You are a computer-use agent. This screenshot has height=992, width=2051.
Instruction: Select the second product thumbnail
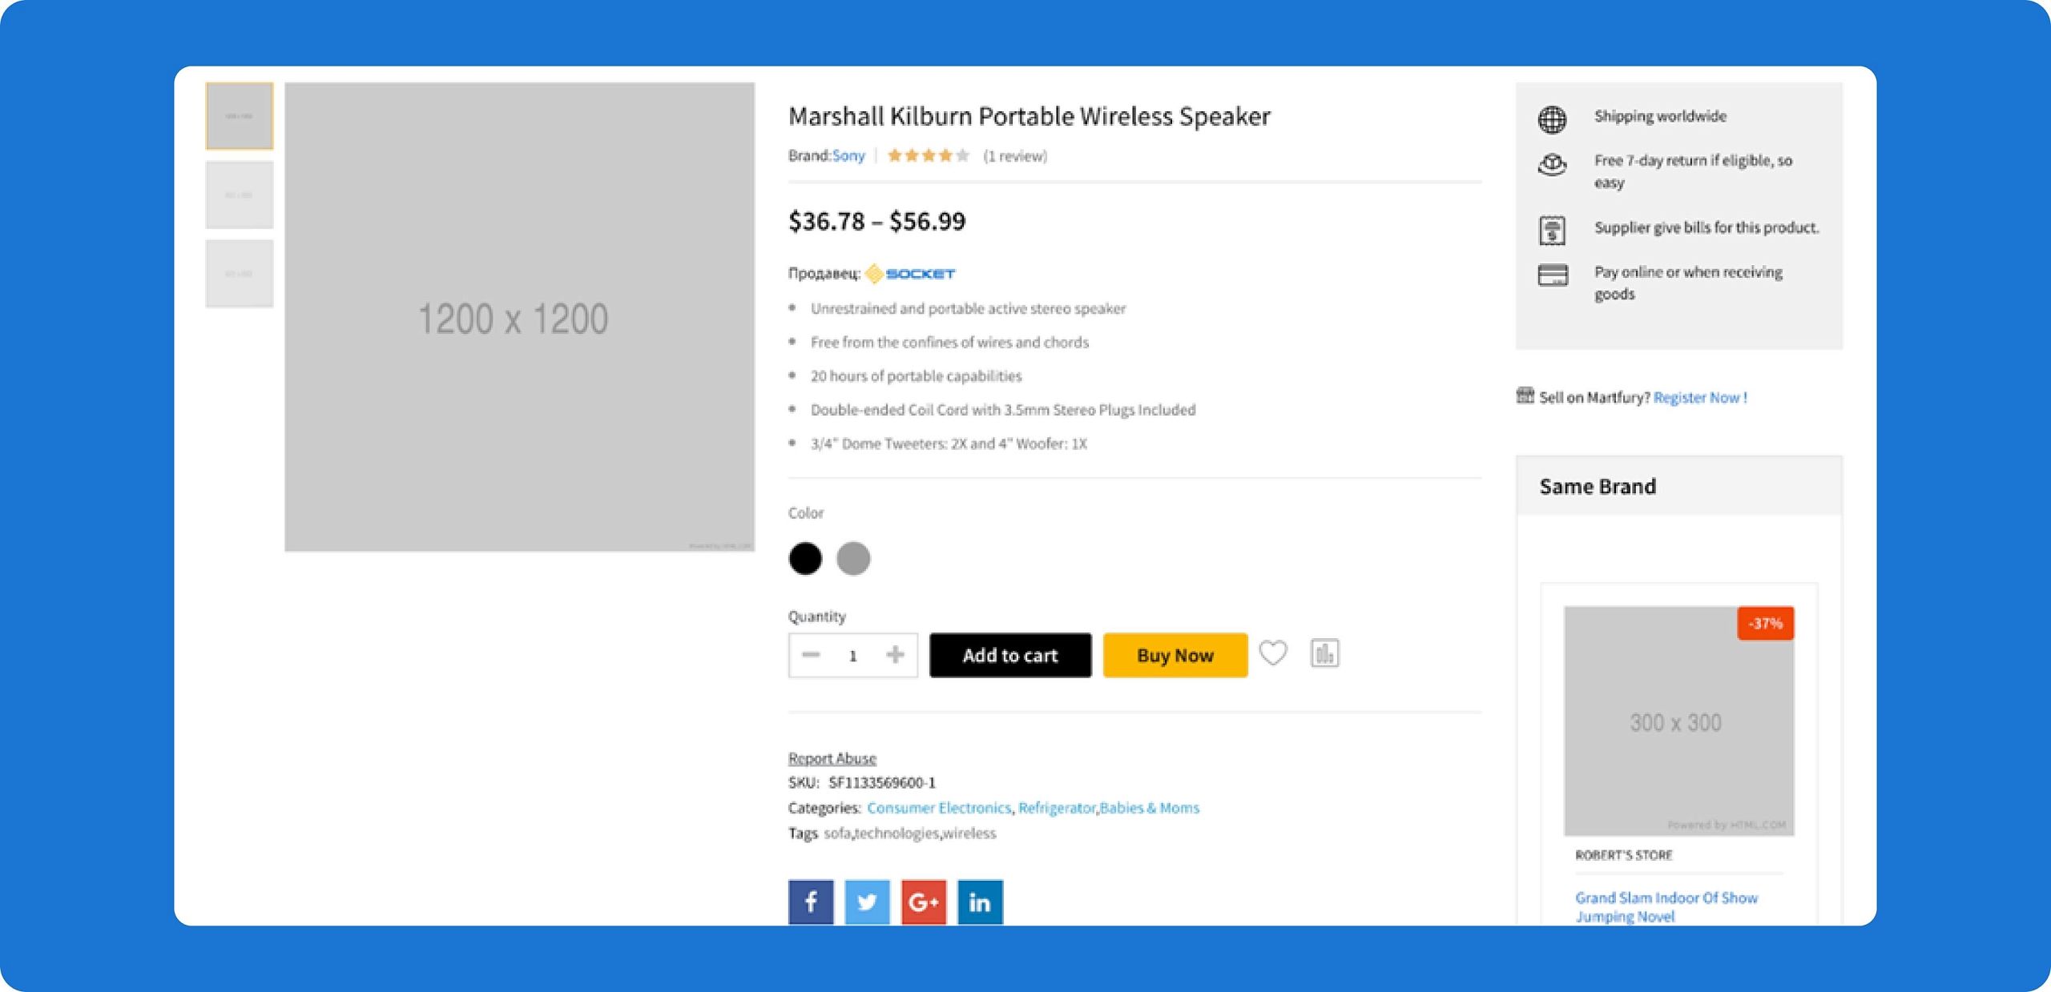point(239,195)
